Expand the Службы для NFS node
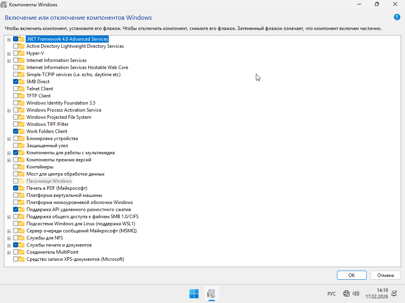405x303 pixels. point(9,238)
